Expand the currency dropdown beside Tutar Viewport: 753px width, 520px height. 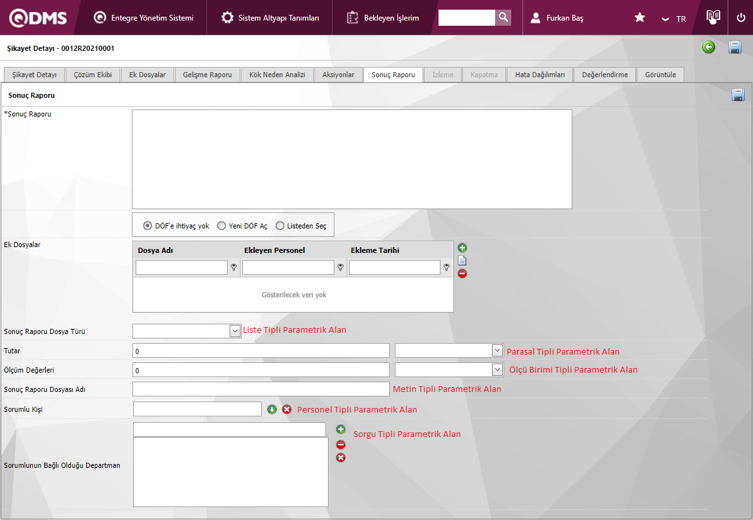496,350
